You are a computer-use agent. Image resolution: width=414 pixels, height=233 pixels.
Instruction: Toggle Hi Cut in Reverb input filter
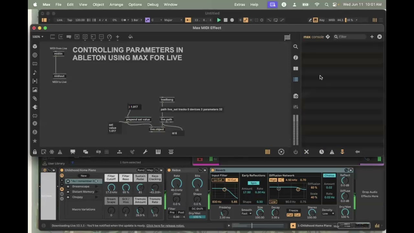[232, 180]
